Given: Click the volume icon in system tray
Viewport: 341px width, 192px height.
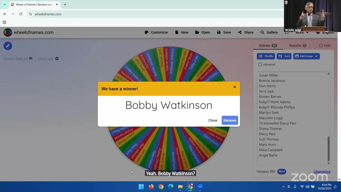Looking at the screenshot, I should click(x=307, y=187).
